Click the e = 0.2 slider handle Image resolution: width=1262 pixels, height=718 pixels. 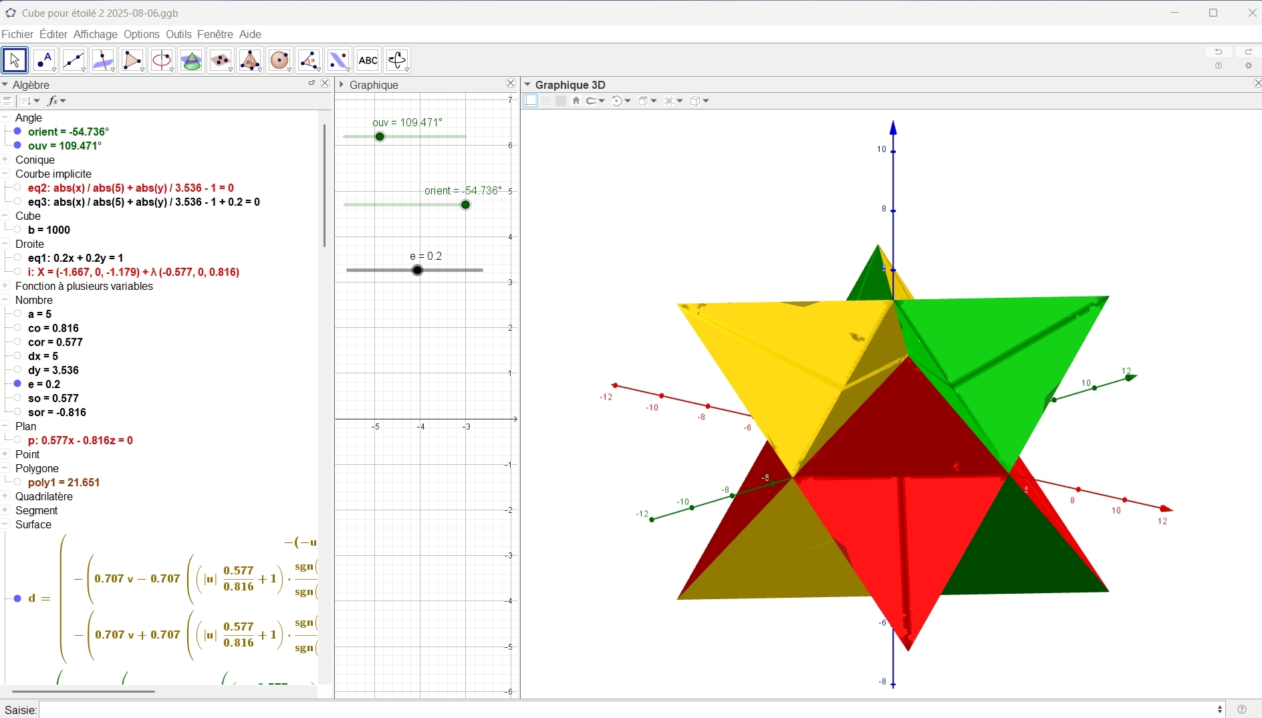tap(418, 271)
